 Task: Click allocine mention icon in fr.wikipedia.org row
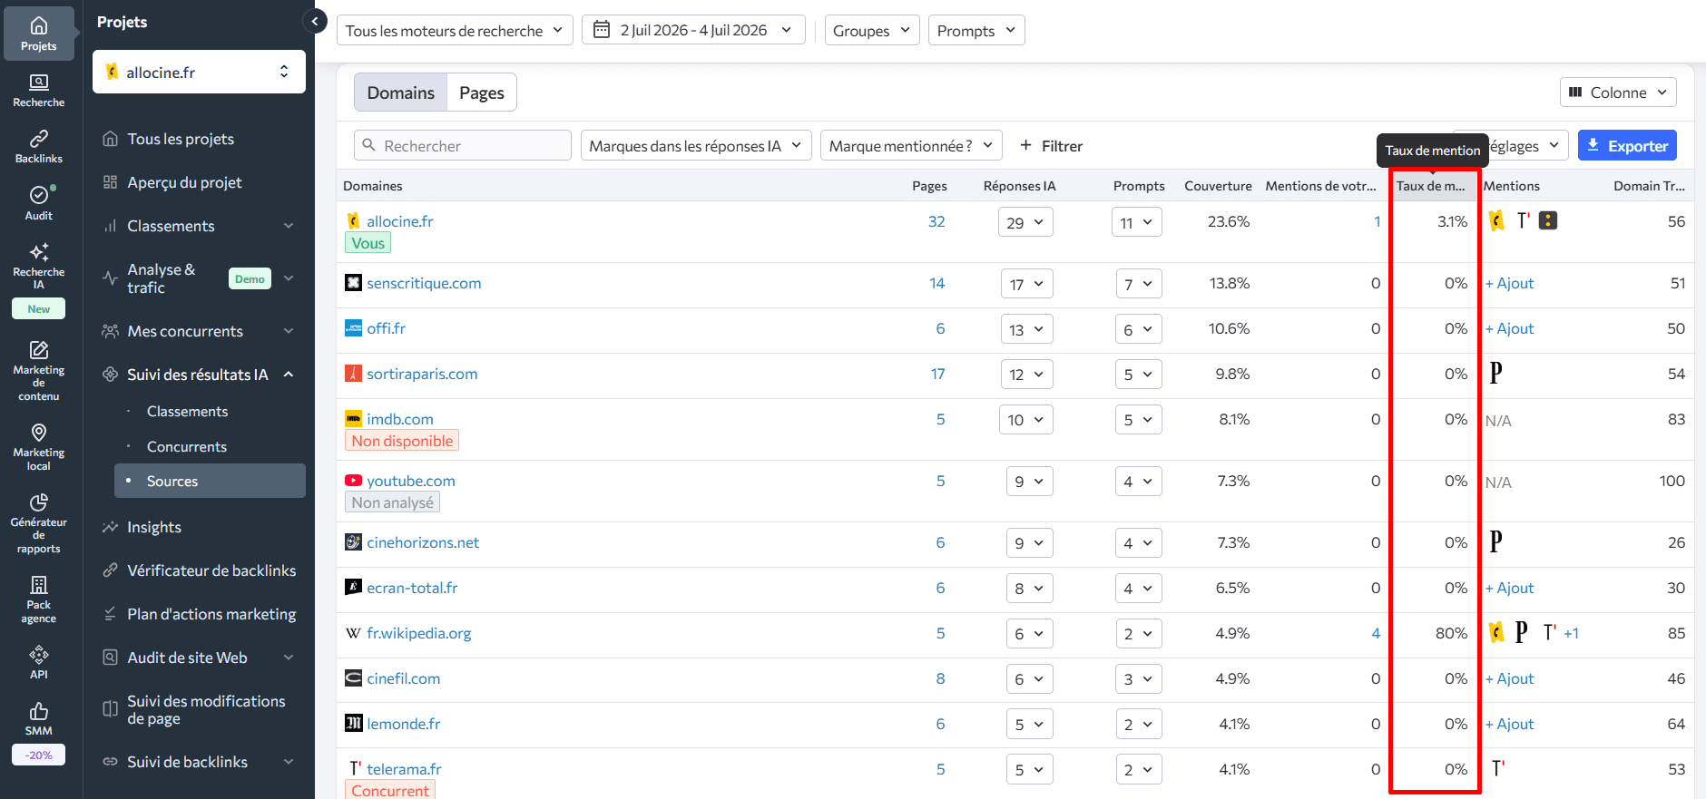(1496, 632)
